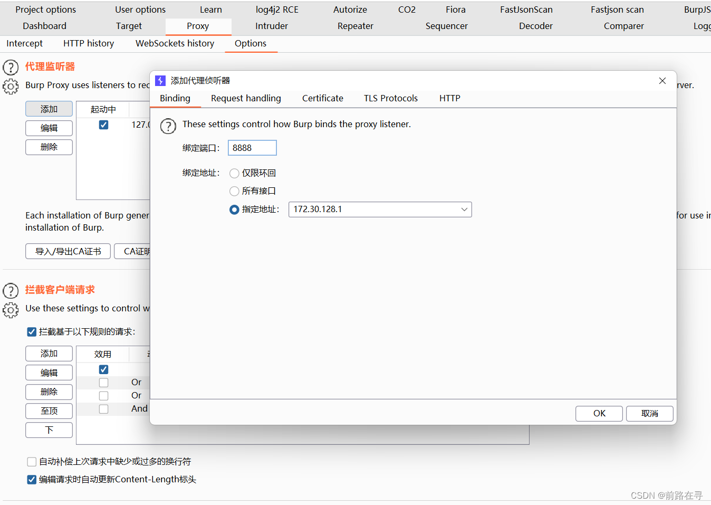Open CO2 extension tab
This screenshot has width=711, height=505.
[407, 9]
